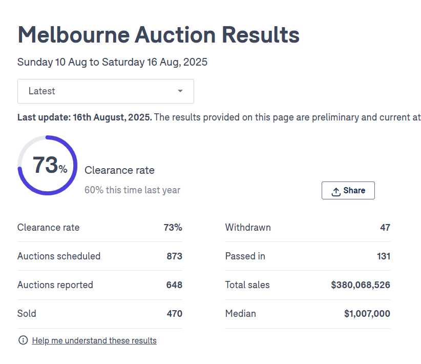Select the Passed in value 131
The height and width of the screenshot is (364, 421).
click(383, 256)
